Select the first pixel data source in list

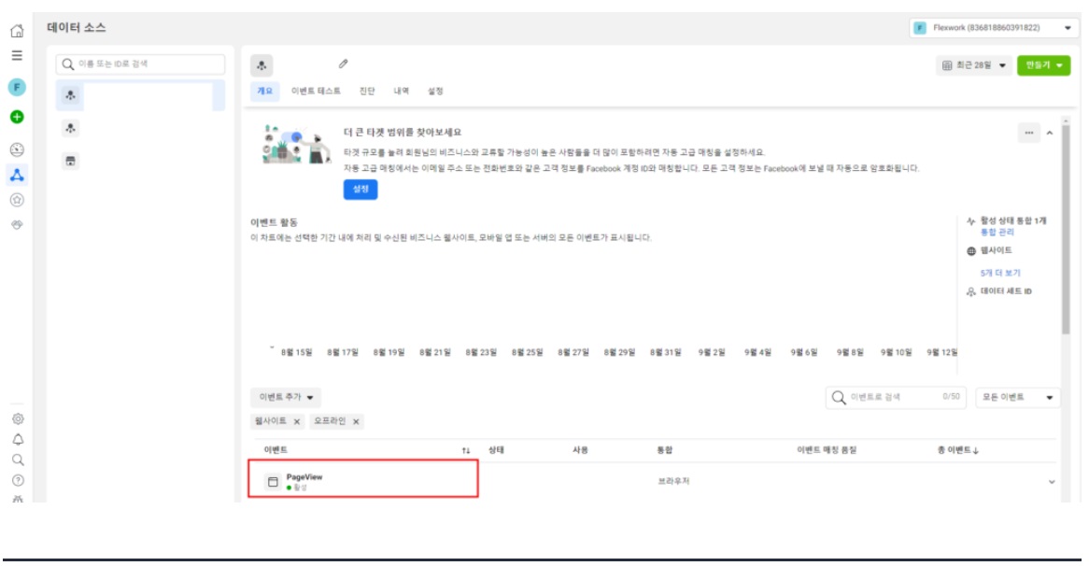pyautogui.click(x=140, y=95)
